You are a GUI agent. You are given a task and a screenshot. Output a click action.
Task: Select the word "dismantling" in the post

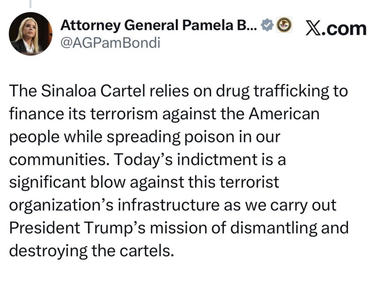(x=273, y=228)
